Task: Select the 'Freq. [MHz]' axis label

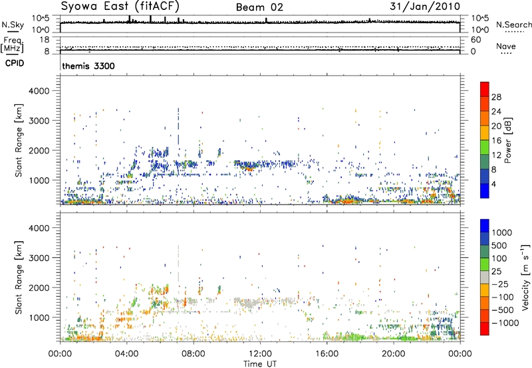Action: tap(12, 45)
